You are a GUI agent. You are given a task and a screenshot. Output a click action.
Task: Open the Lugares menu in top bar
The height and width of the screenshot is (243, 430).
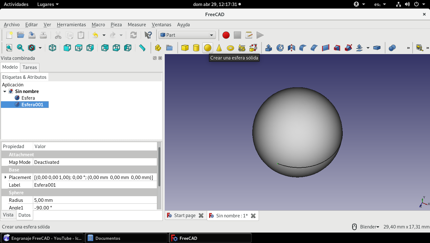(48, 4)
